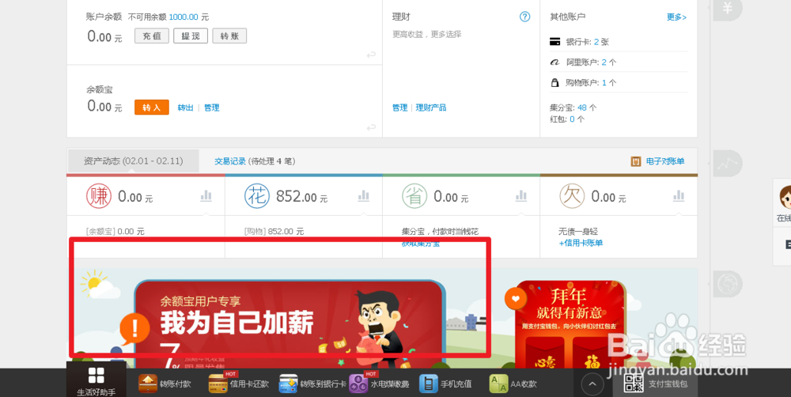Click the 电子对账单 document icon
The height and width of the screenshot is (397, 791).
point(636,161)
